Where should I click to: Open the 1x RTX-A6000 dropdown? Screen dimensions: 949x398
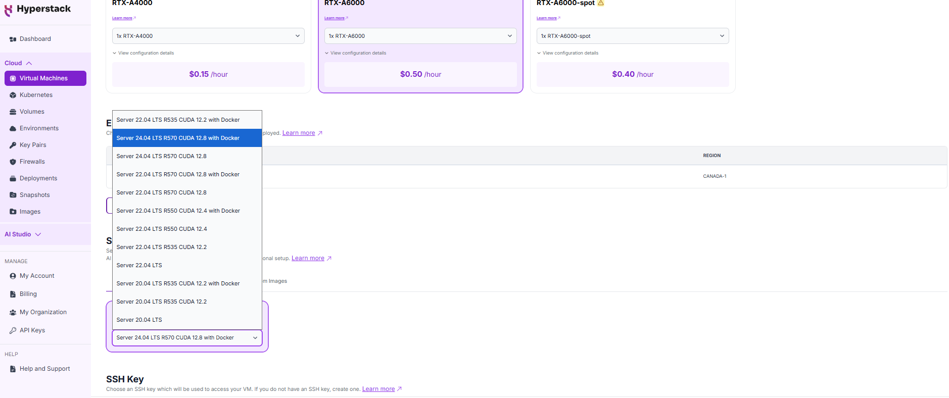(x=420, y=36)
